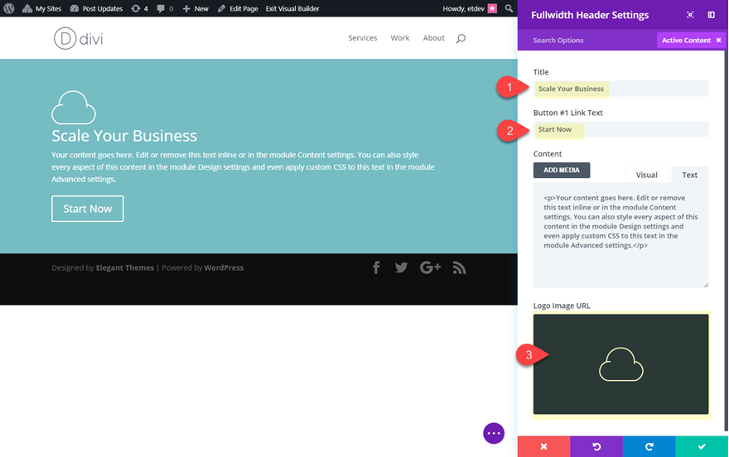729x457 pixels.
Task: Open the WordPress footer link
Action: 224,267
